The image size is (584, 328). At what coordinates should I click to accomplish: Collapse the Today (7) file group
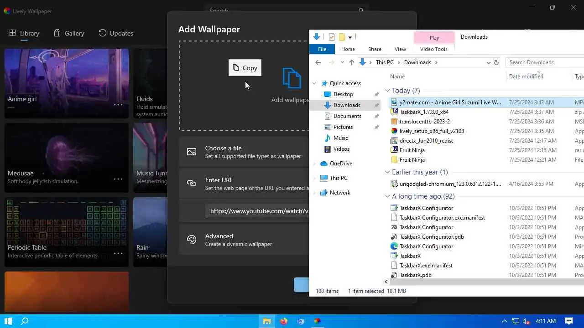tap(387, 91)
